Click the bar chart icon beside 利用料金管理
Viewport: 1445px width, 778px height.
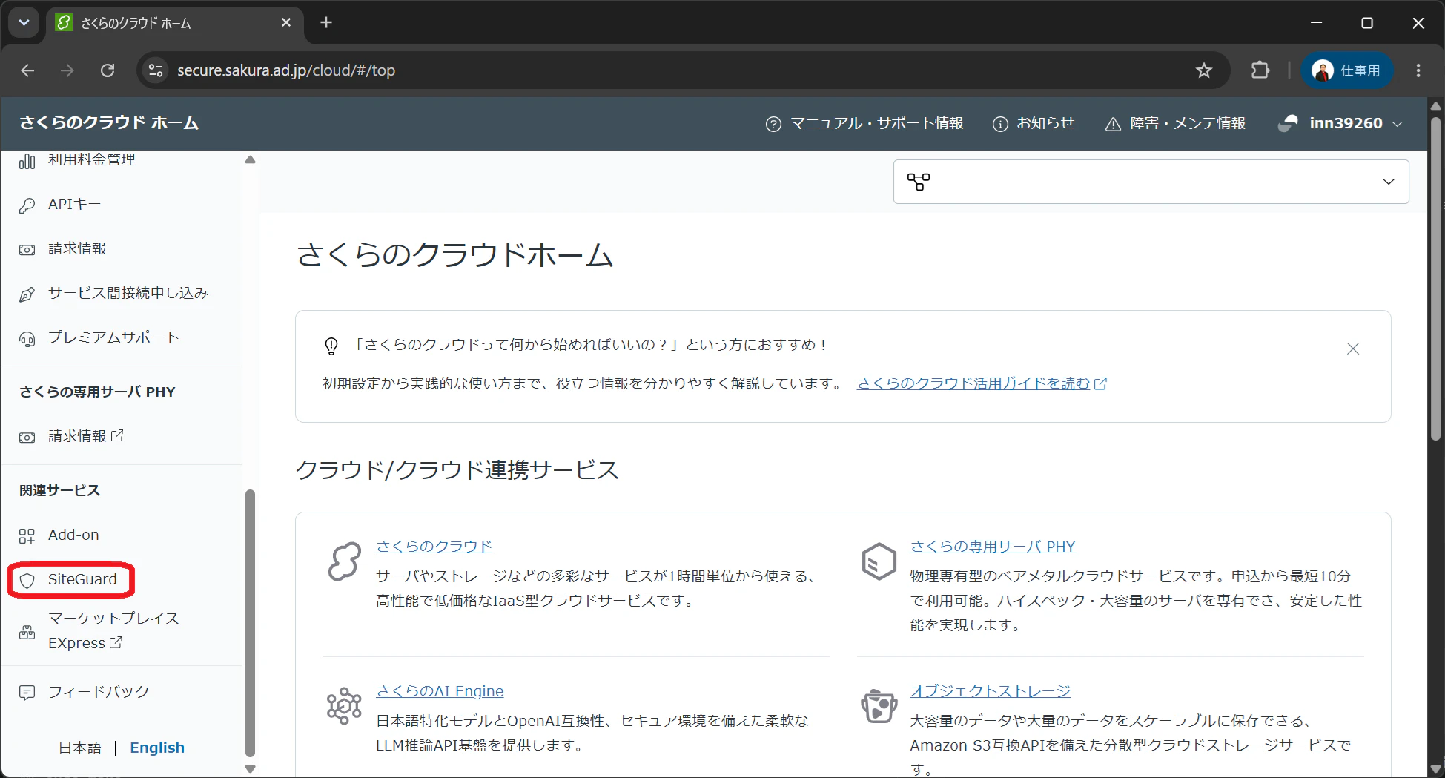click(x=27, y=161)
